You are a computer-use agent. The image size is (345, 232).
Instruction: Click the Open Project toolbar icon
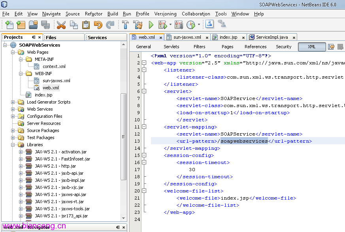click(33, 25)
